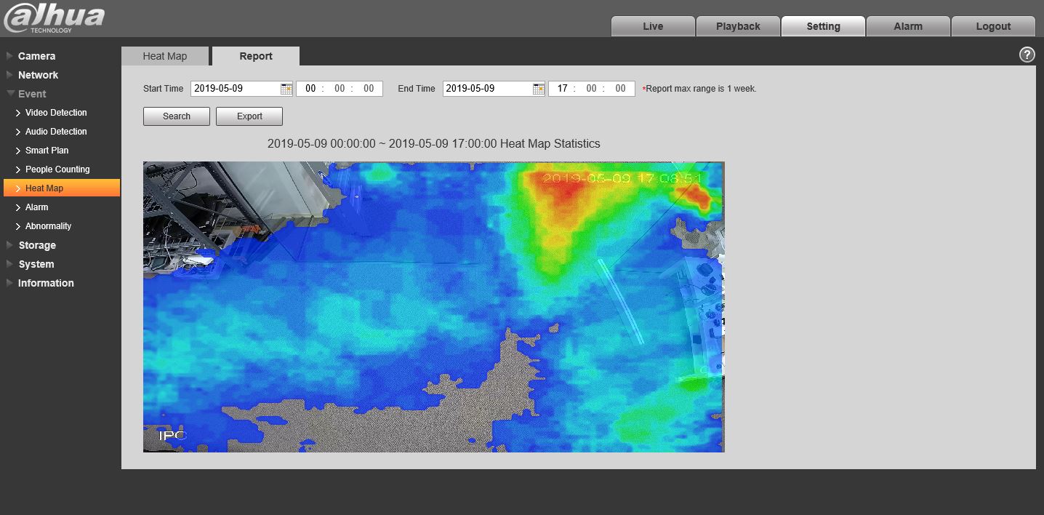Expand the Camera menu section

pyautogui.click(x=36, y=56)
